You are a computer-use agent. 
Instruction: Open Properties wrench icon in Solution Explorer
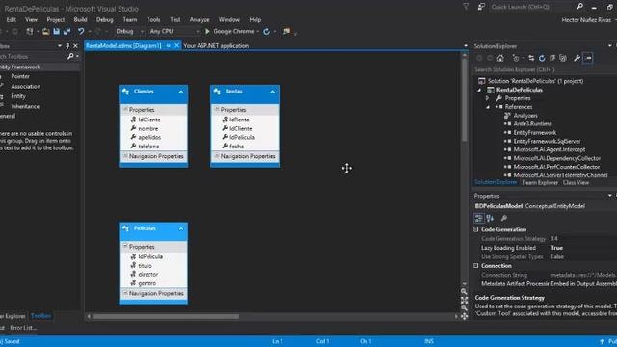(x=577, y=58)
